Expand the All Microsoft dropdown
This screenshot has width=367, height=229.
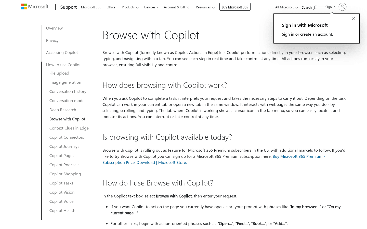[286, 7]
